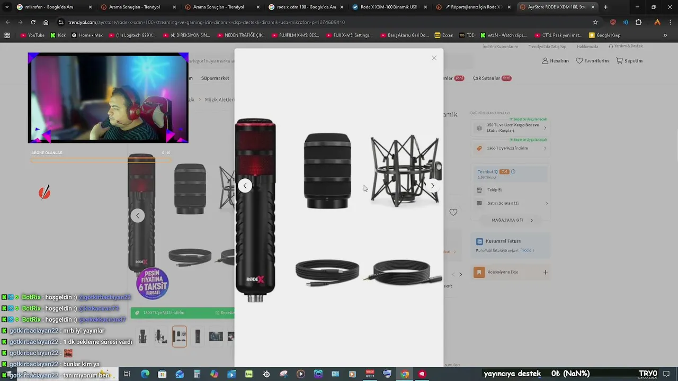Select highlighted third product thumbnail
Viewport: 678px width, 381px height.
click(179, 337)
